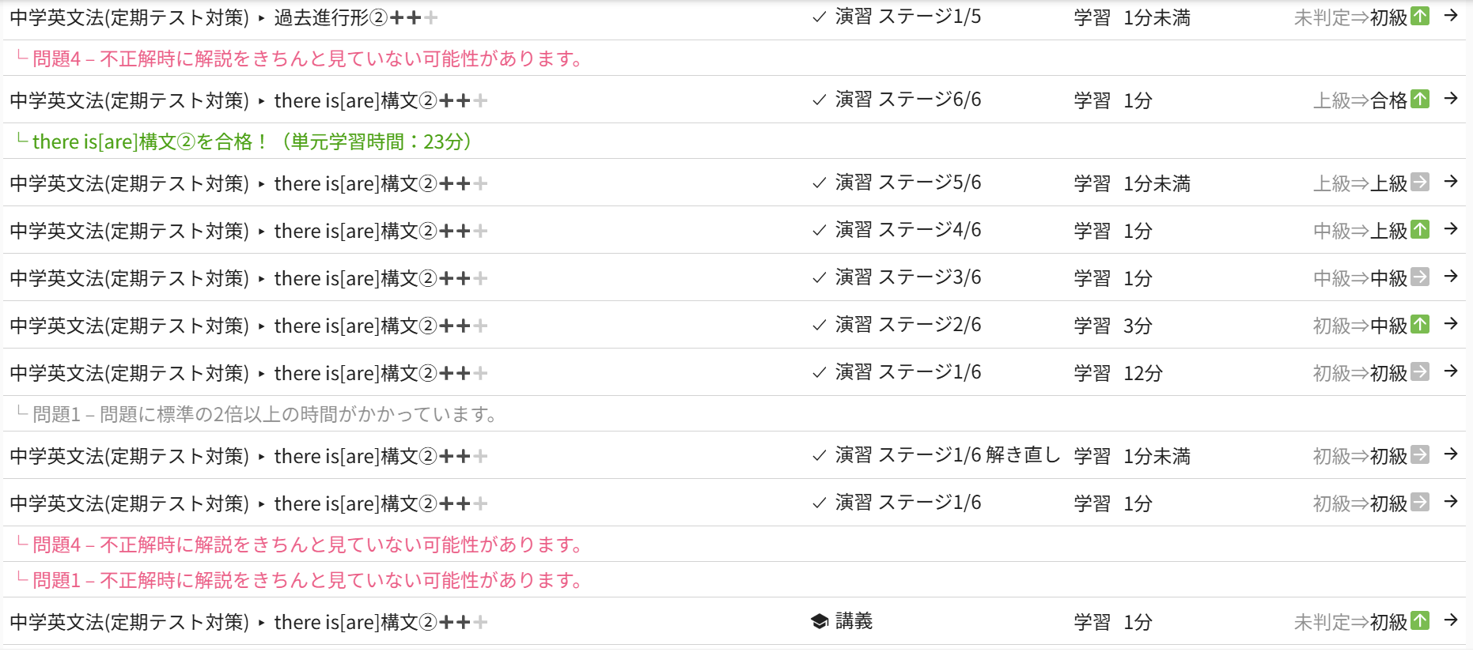Select the green there is[are]構文②を合格 message

tap(252, 141)
